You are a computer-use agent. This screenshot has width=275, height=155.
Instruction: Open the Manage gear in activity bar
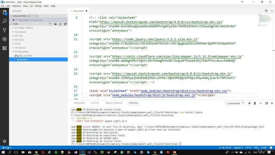point(5,141)
